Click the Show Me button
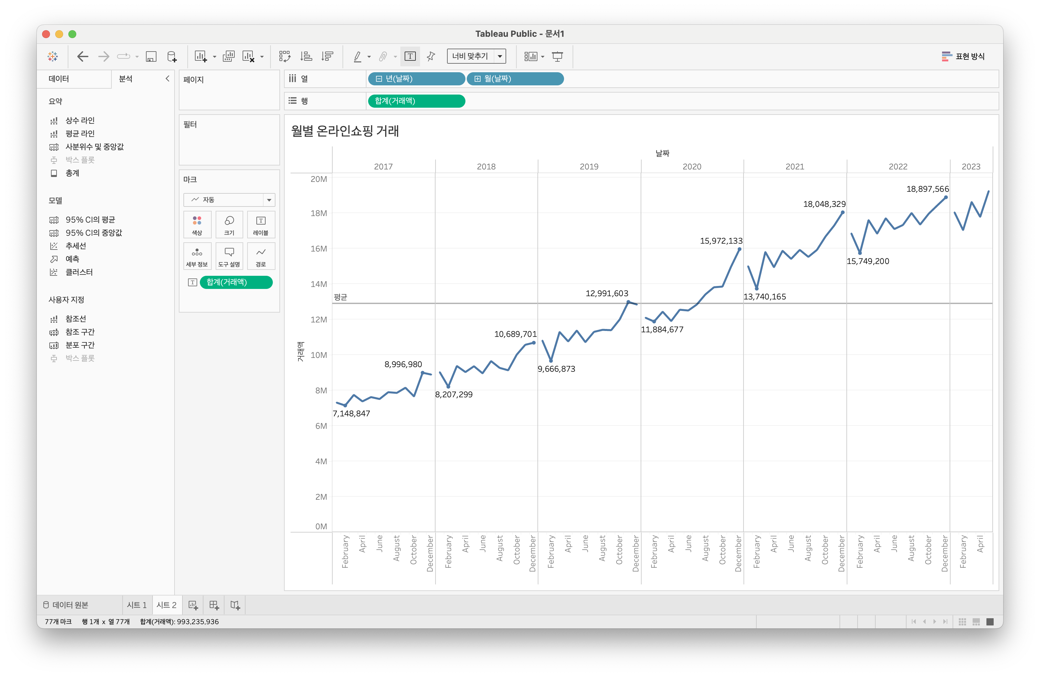1040x677 pixels. (x=963, y=56)
